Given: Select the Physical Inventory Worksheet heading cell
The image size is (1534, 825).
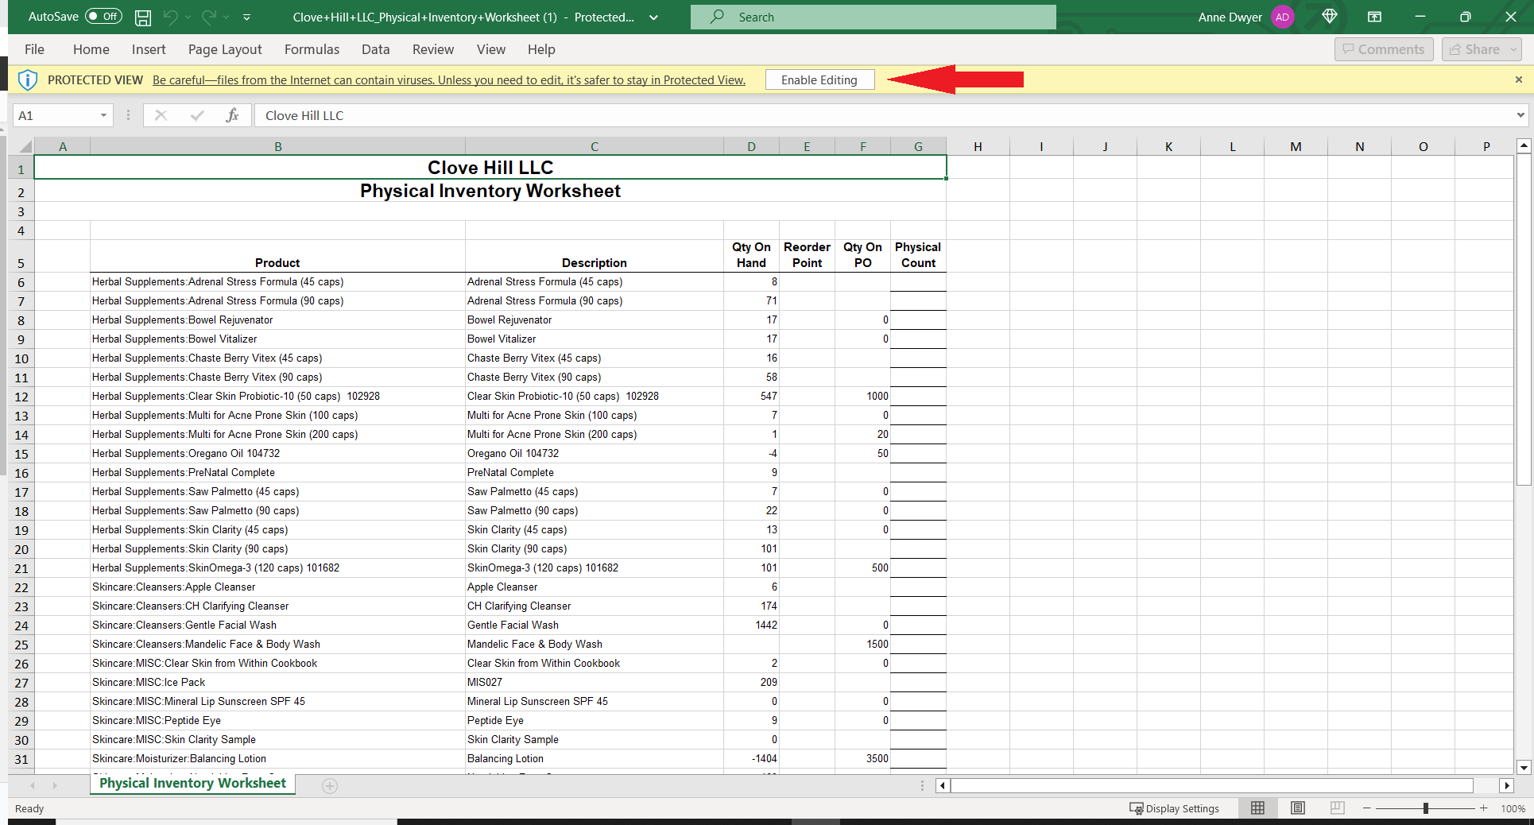Looking at the screenshot, I should click(490, 191).
